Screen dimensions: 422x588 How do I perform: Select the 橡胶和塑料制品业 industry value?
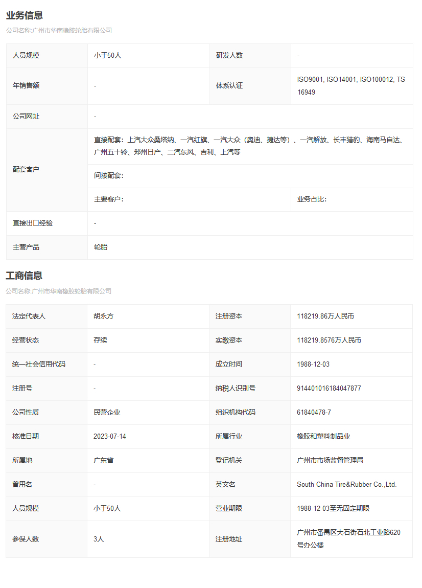[324, 436]
